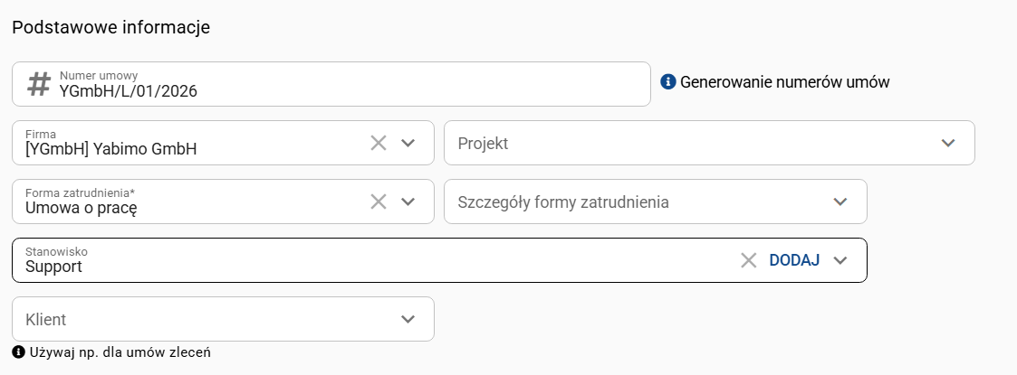Expand the Firma dropdown chevron
The image size is (1017, 375).
coord(408,143)
